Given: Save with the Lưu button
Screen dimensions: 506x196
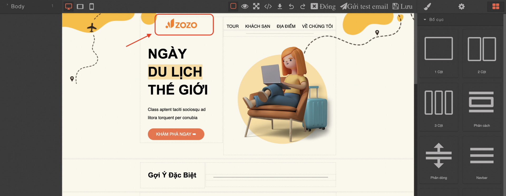Looking at the screenshot, I should (x=402, y=6).
